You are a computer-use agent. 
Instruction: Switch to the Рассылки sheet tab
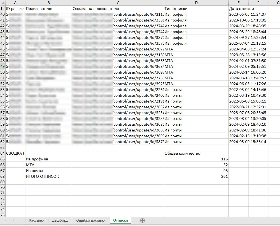(37, 220)
